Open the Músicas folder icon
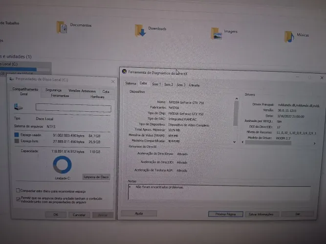326x244 pixels. (x=289, y=37)
